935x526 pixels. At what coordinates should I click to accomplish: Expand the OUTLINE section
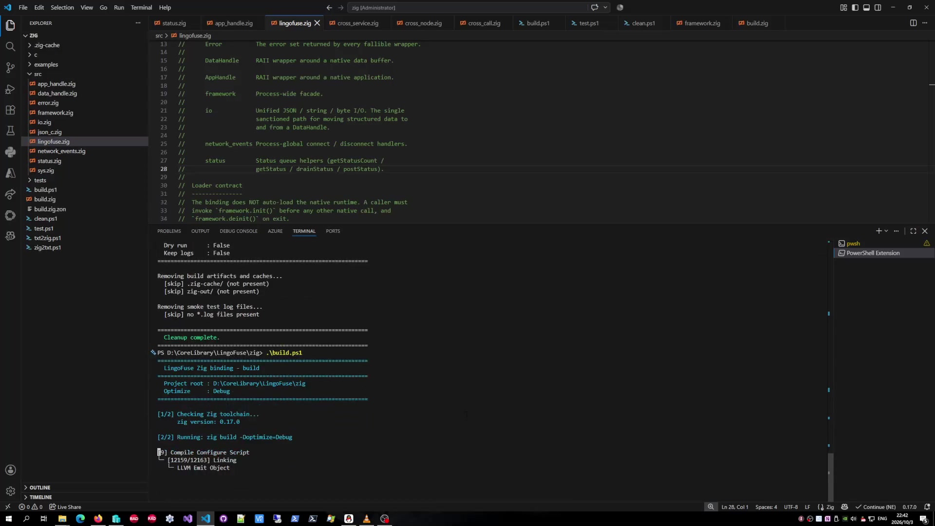coord(39,488)
